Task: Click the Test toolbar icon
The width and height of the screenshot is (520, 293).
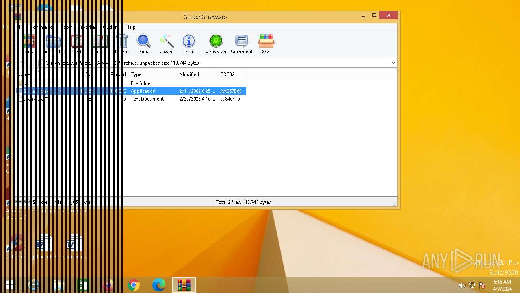Action: 77,44
